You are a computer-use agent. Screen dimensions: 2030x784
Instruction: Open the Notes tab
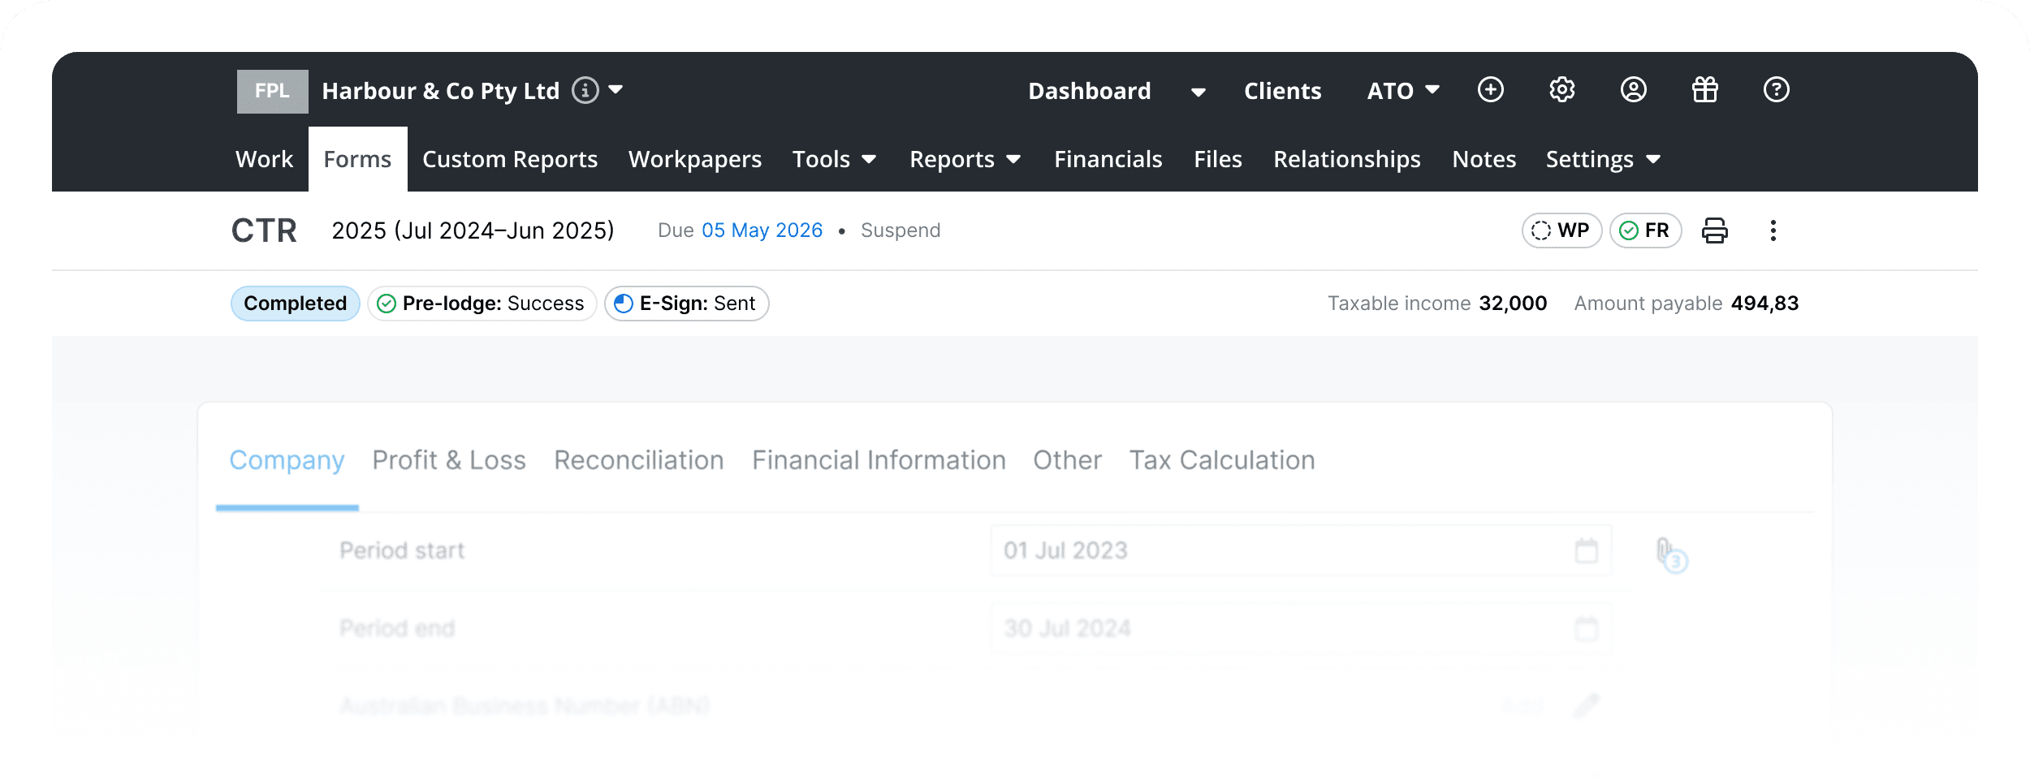[1484, 159]
